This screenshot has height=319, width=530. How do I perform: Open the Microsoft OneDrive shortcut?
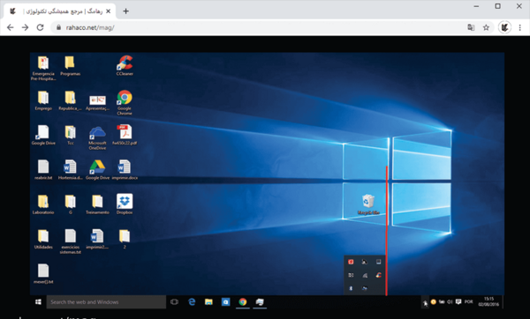point(97,137)
